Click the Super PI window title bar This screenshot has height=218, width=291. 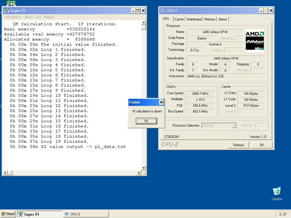74,11
